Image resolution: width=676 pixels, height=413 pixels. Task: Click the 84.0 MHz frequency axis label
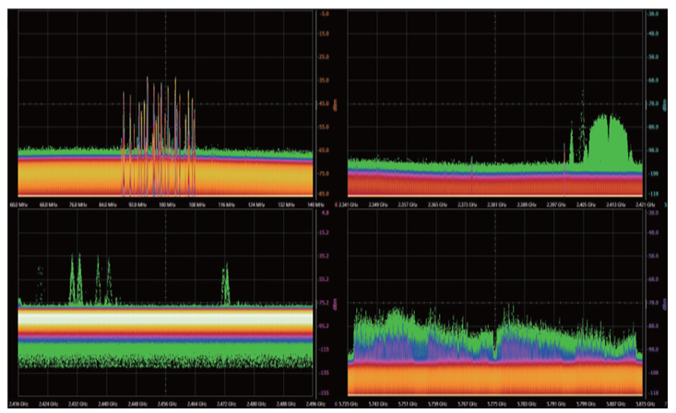point(108,205)
